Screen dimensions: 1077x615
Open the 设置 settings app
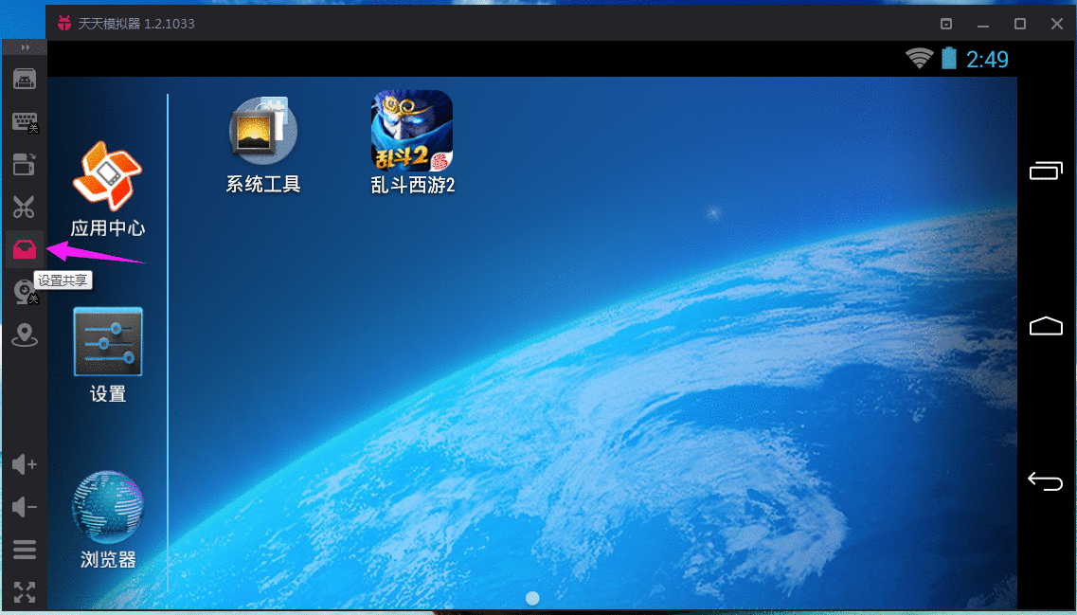click(107, 341)
